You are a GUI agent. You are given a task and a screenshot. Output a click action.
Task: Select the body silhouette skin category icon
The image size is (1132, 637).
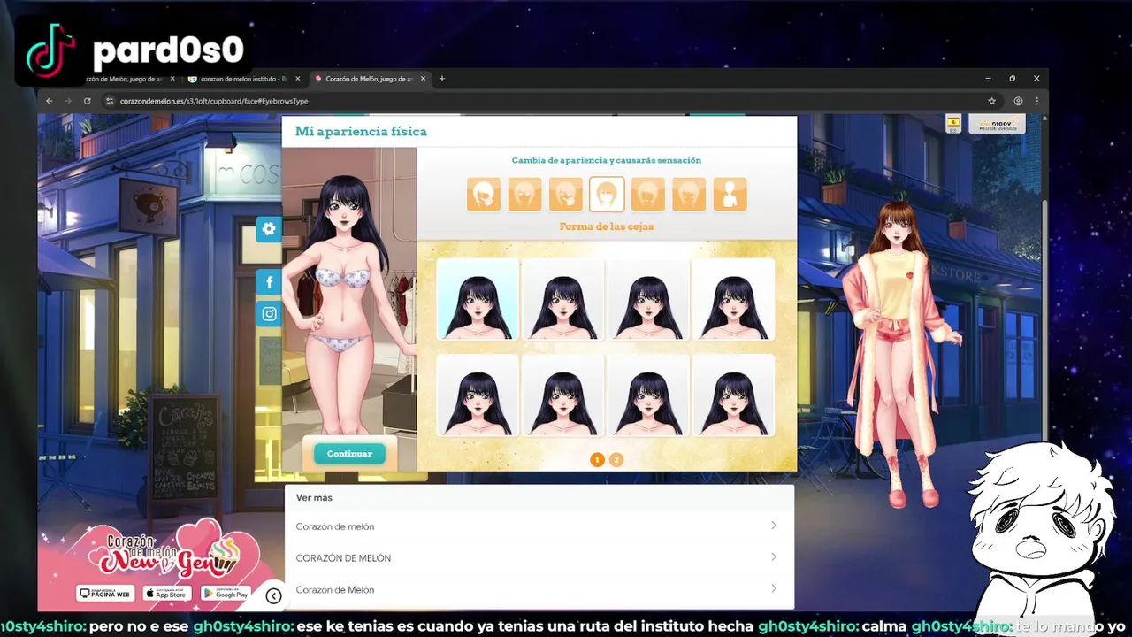coord(730,195)
